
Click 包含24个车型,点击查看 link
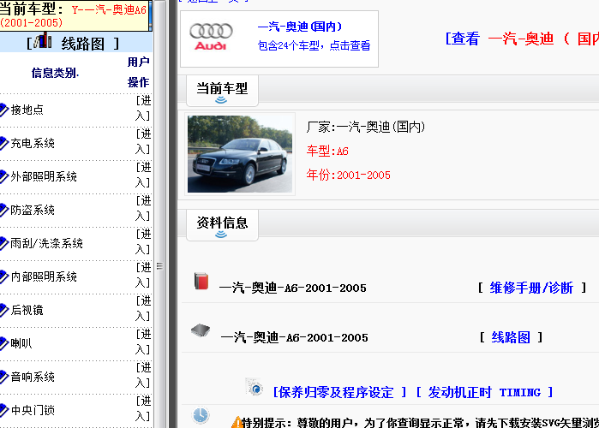314,45
